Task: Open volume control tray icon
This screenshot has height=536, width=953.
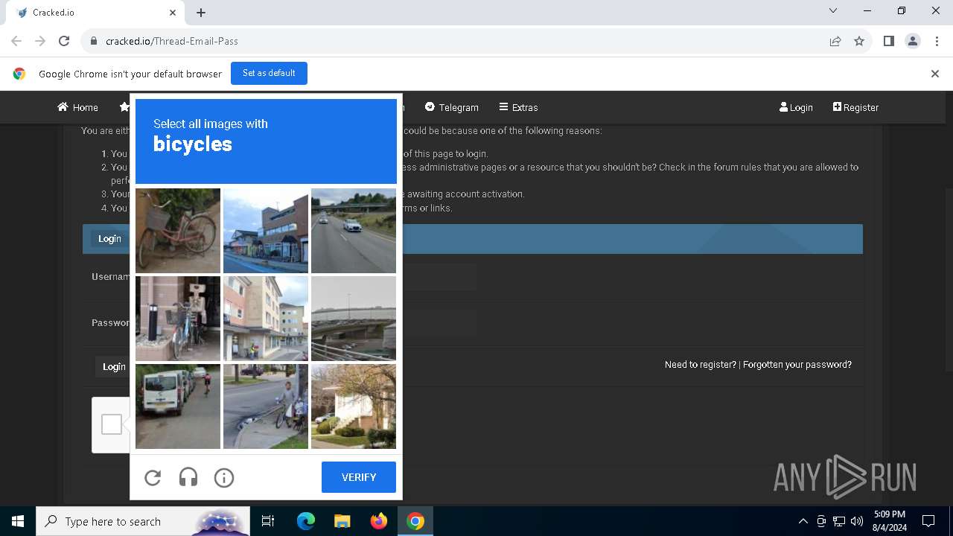Action: [x=857, y=521]
